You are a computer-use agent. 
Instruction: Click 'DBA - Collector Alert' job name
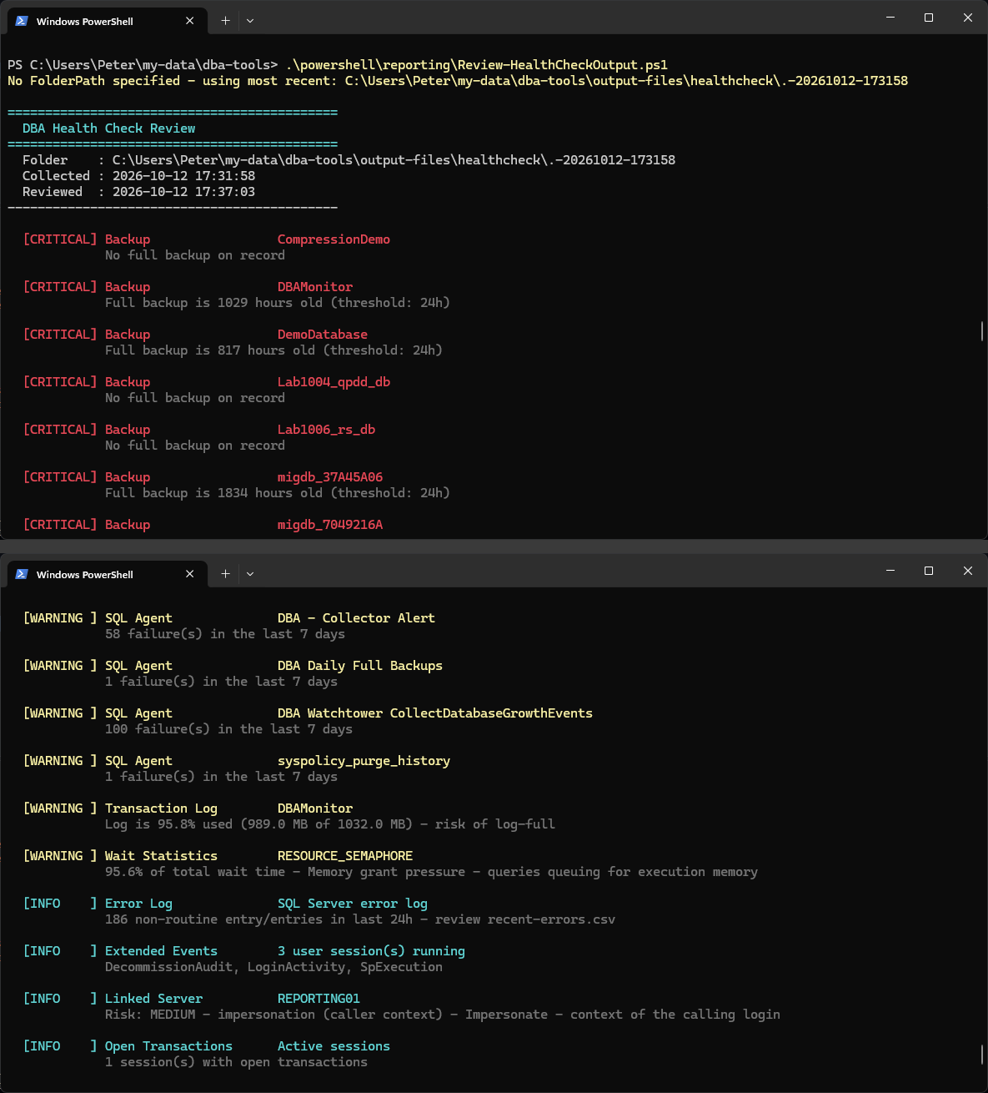[x=356, y=618]
